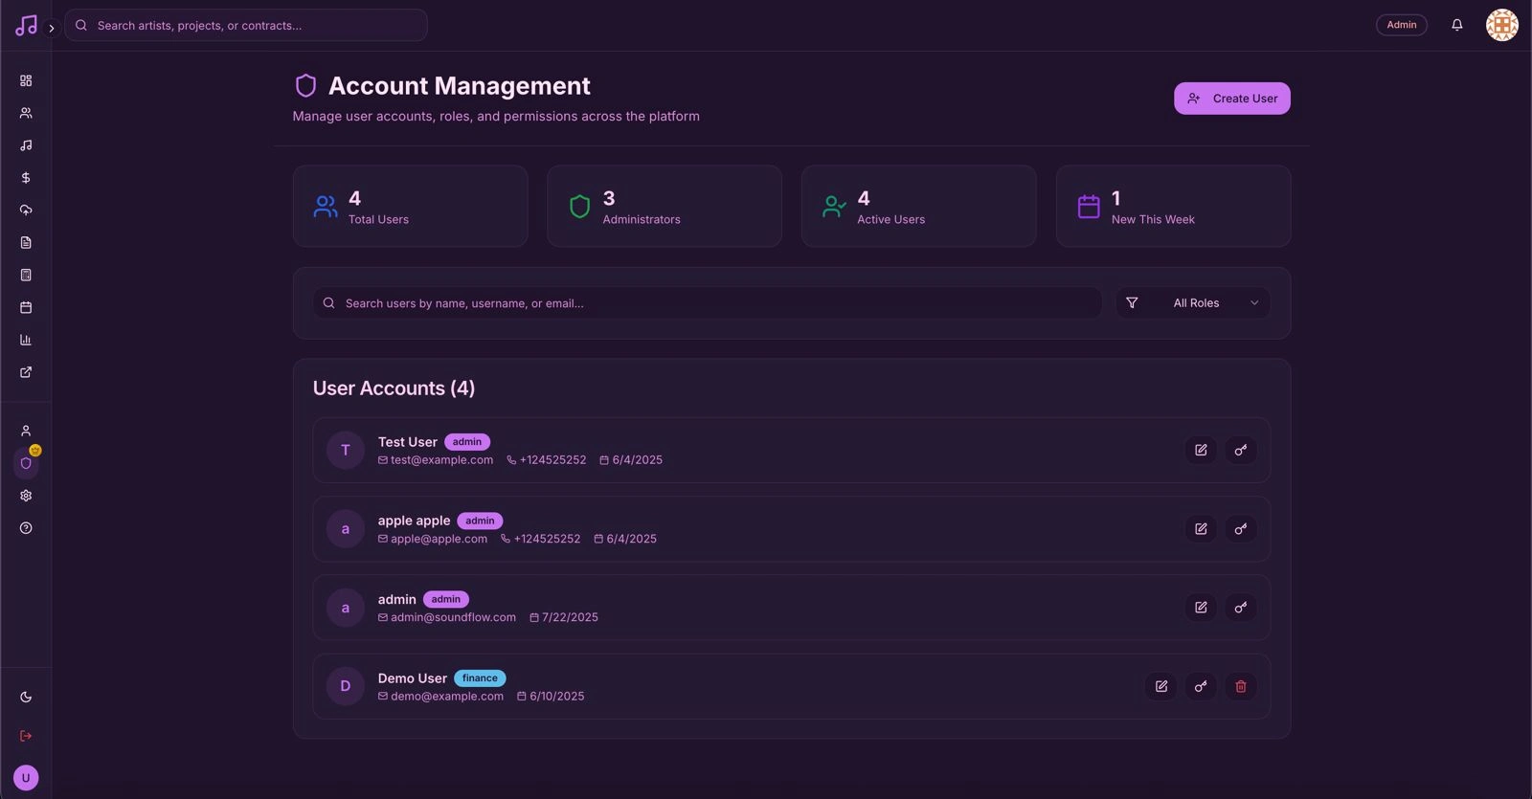Image resolution: width=1532 pixels, height=799 pixels.
Task: Click the User Accounts (4) heading
Action: pos(394,388)
